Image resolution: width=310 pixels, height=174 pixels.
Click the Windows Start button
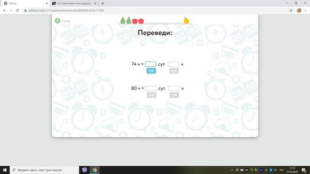point(5,170)
